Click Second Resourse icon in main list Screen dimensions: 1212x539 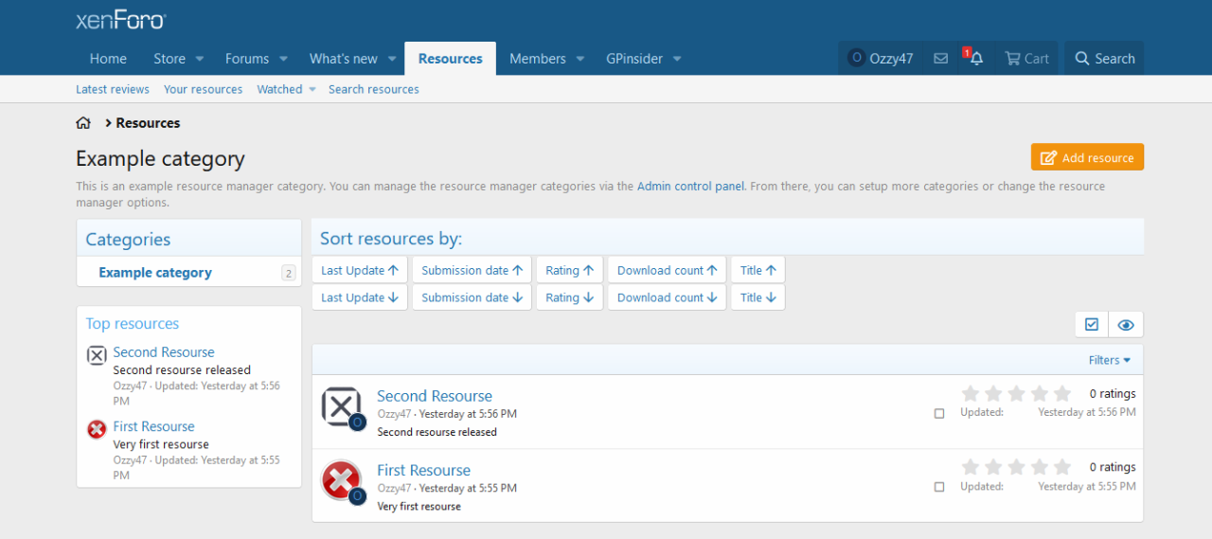341,406
